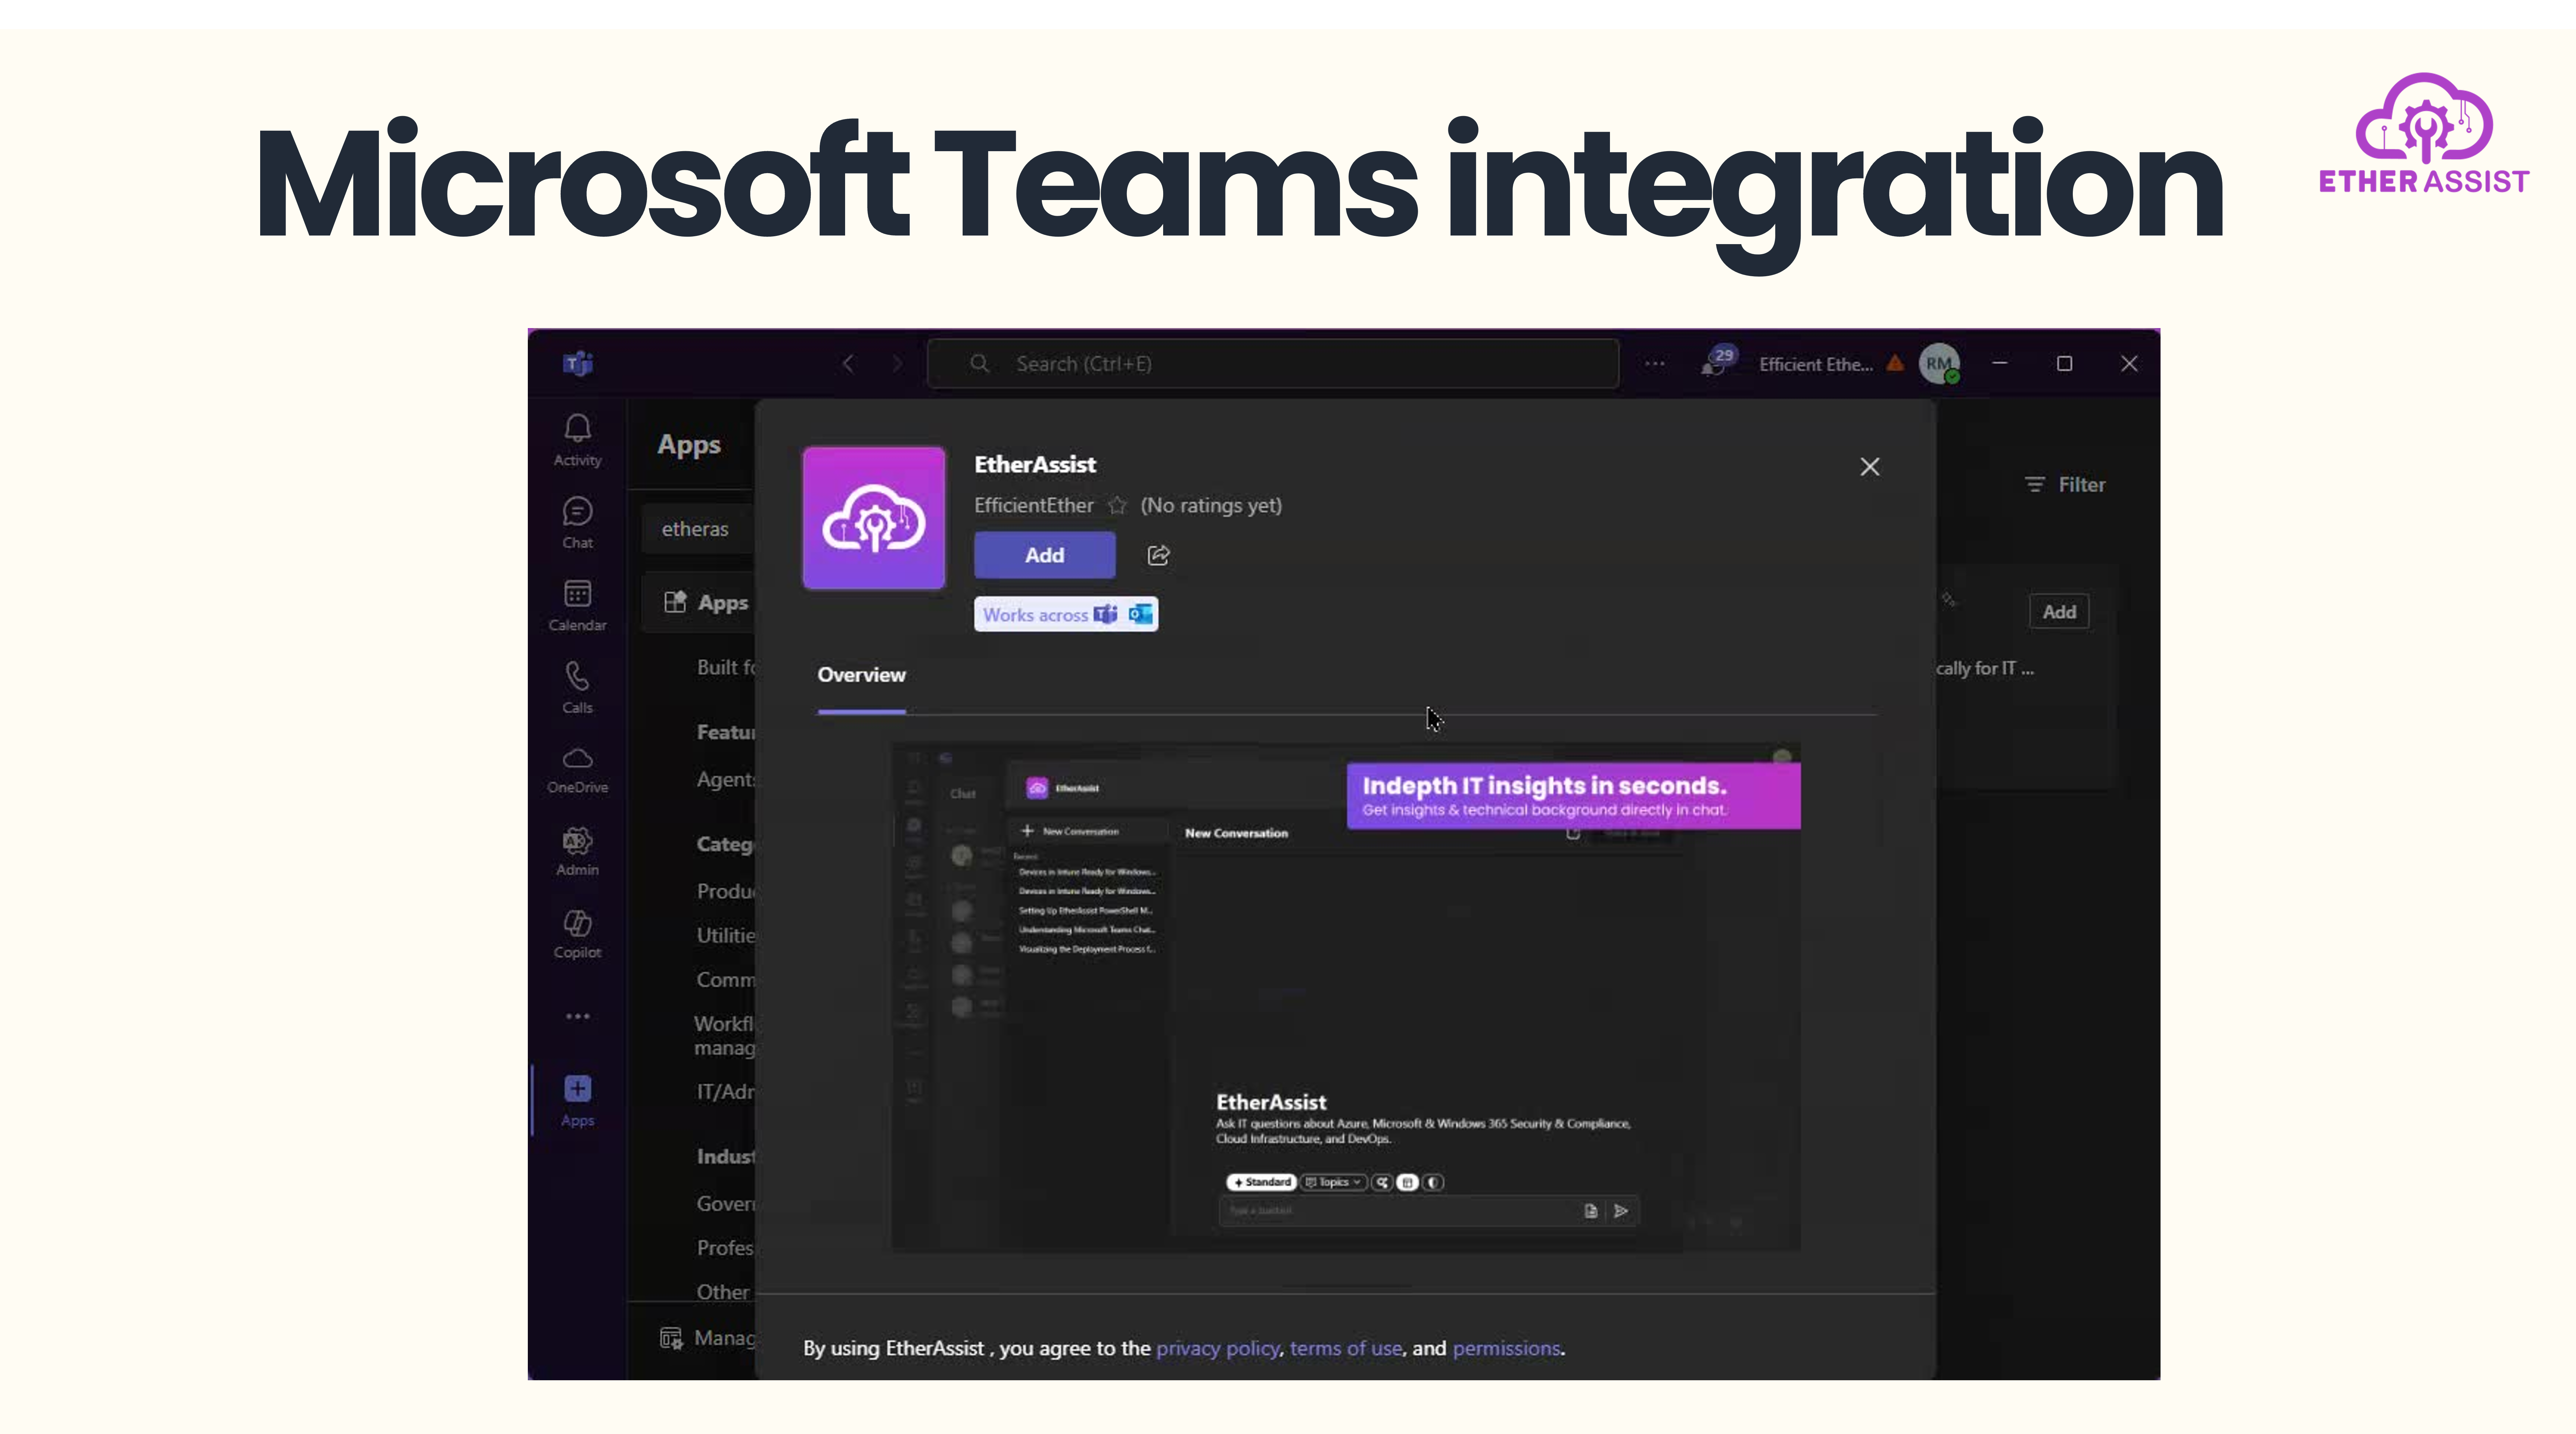The image size is (2576, 1434).
Task: Go to Calendar in sidebar
Action: [x=577, y=605]
